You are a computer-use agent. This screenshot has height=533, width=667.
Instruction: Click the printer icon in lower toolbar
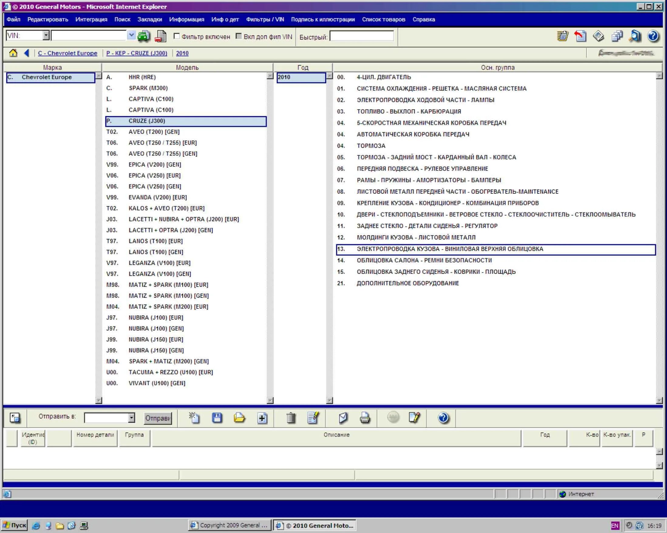coord(365,418)
